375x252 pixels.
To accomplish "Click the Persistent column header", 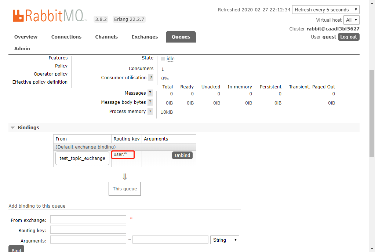I will [x=270, y=87].
